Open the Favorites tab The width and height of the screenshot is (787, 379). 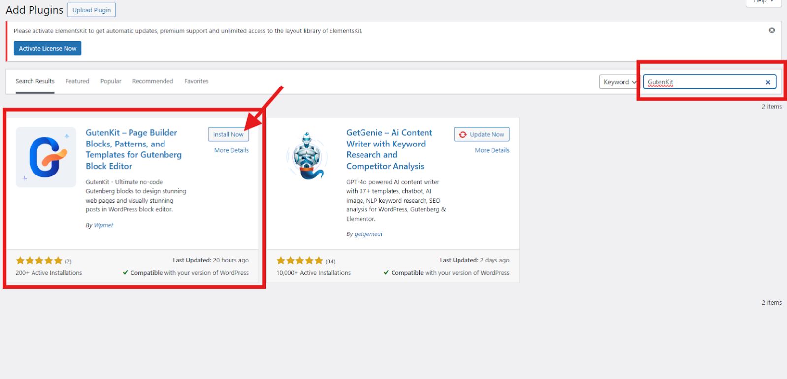point(197,81)
